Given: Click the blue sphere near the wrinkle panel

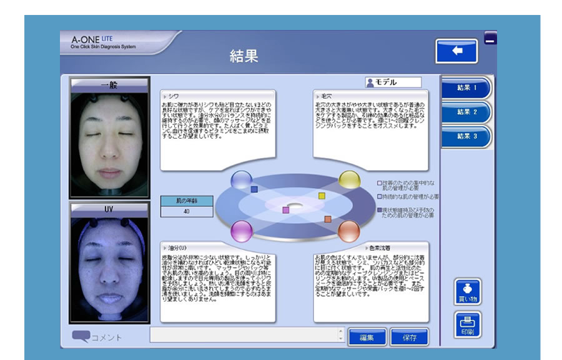Looking at the screenshot, I should [x=241, y=180].
